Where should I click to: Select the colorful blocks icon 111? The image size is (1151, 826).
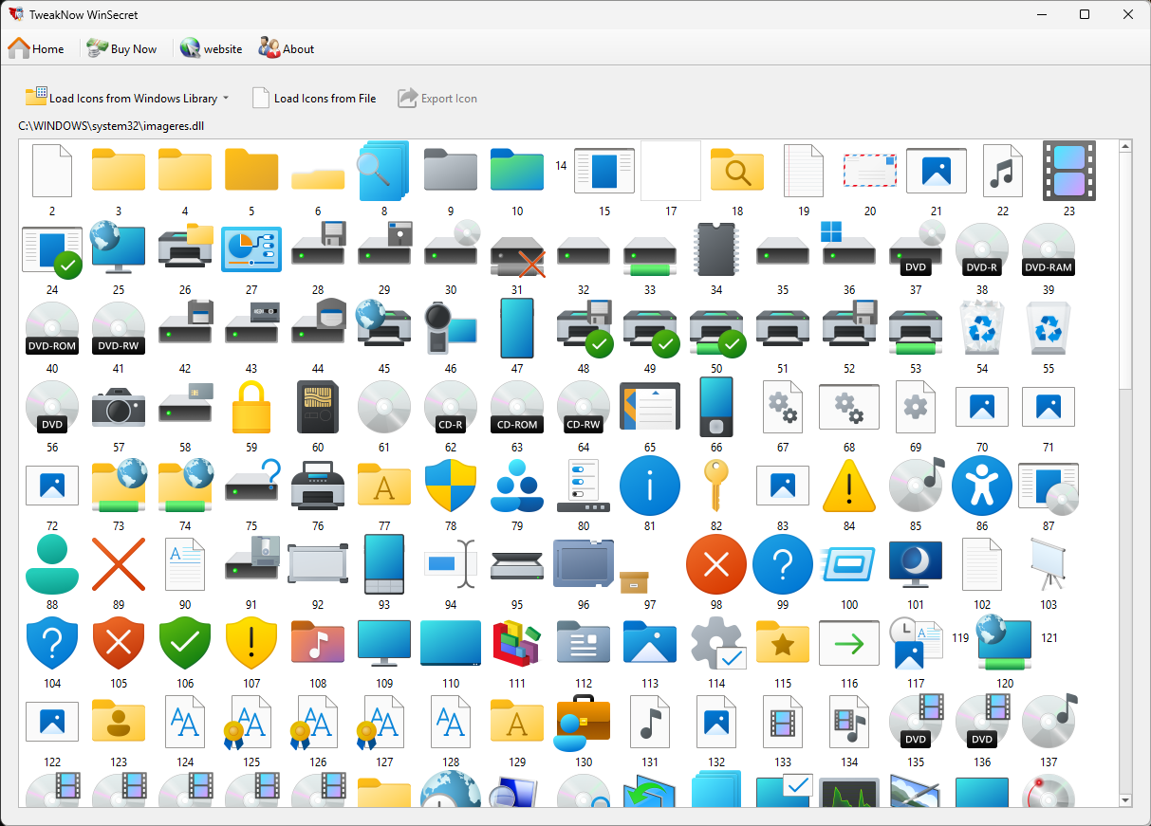pyautogui.click(x=517, y=643)
